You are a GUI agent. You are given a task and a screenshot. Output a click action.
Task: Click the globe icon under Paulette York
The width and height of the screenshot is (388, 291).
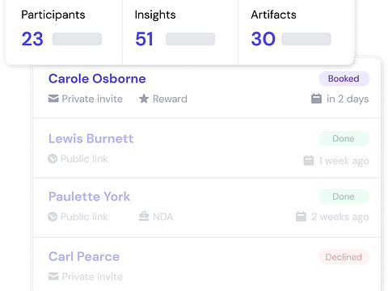[53, 217]
